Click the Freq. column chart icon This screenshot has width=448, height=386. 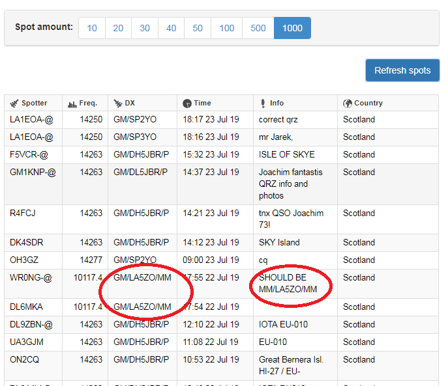point(72,103)
